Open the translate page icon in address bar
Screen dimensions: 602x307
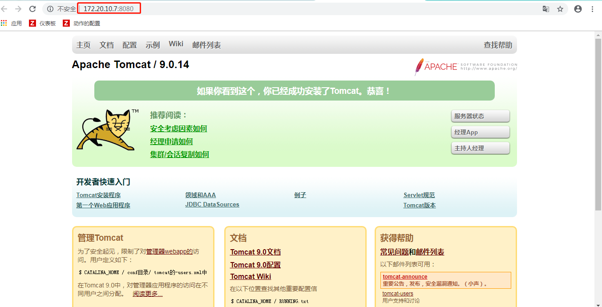(545, 9)
